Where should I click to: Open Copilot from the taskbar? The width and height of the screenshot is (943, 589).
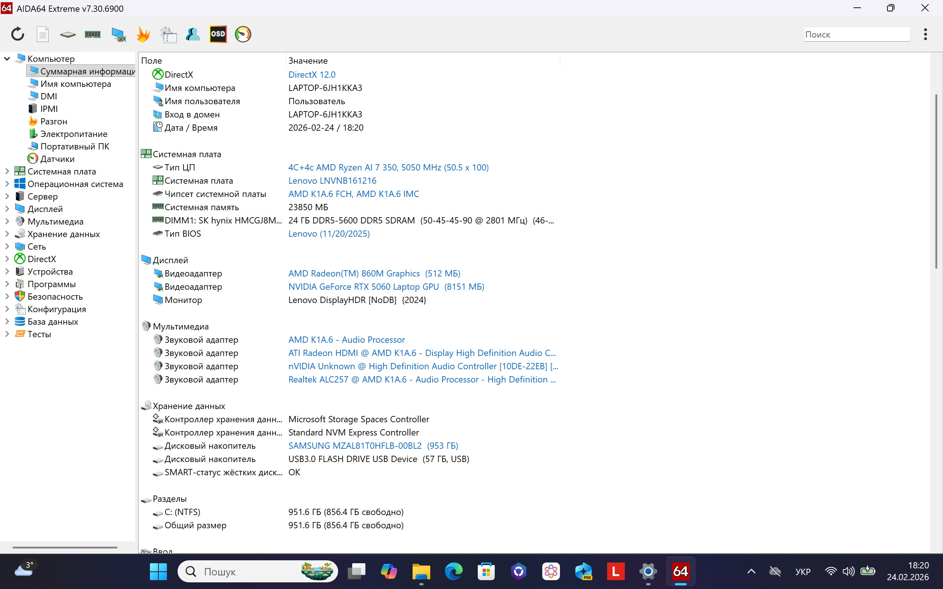pos(389,571)
